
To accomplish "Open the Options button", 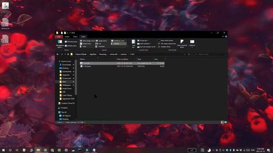I will [x=192, y=43].
